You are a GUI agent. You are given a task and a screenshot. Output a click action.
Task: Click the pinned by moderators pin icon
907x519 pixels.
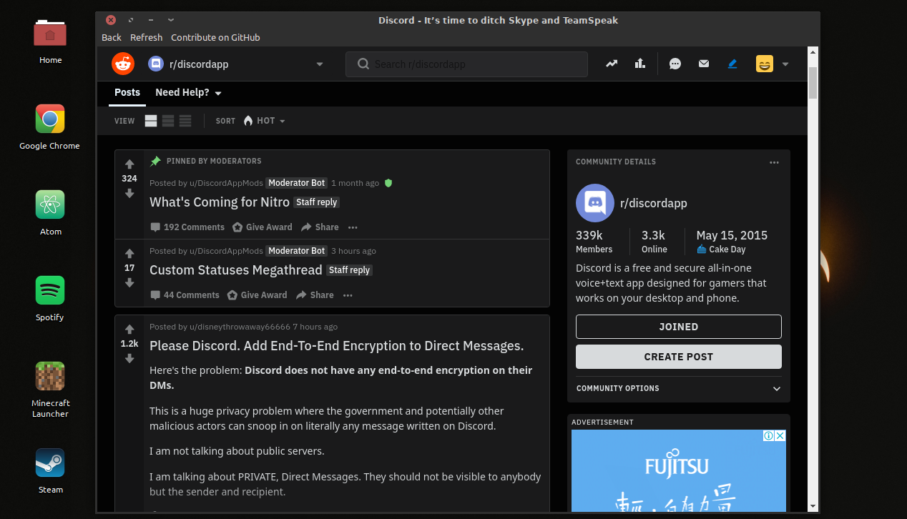coord(155,161)
